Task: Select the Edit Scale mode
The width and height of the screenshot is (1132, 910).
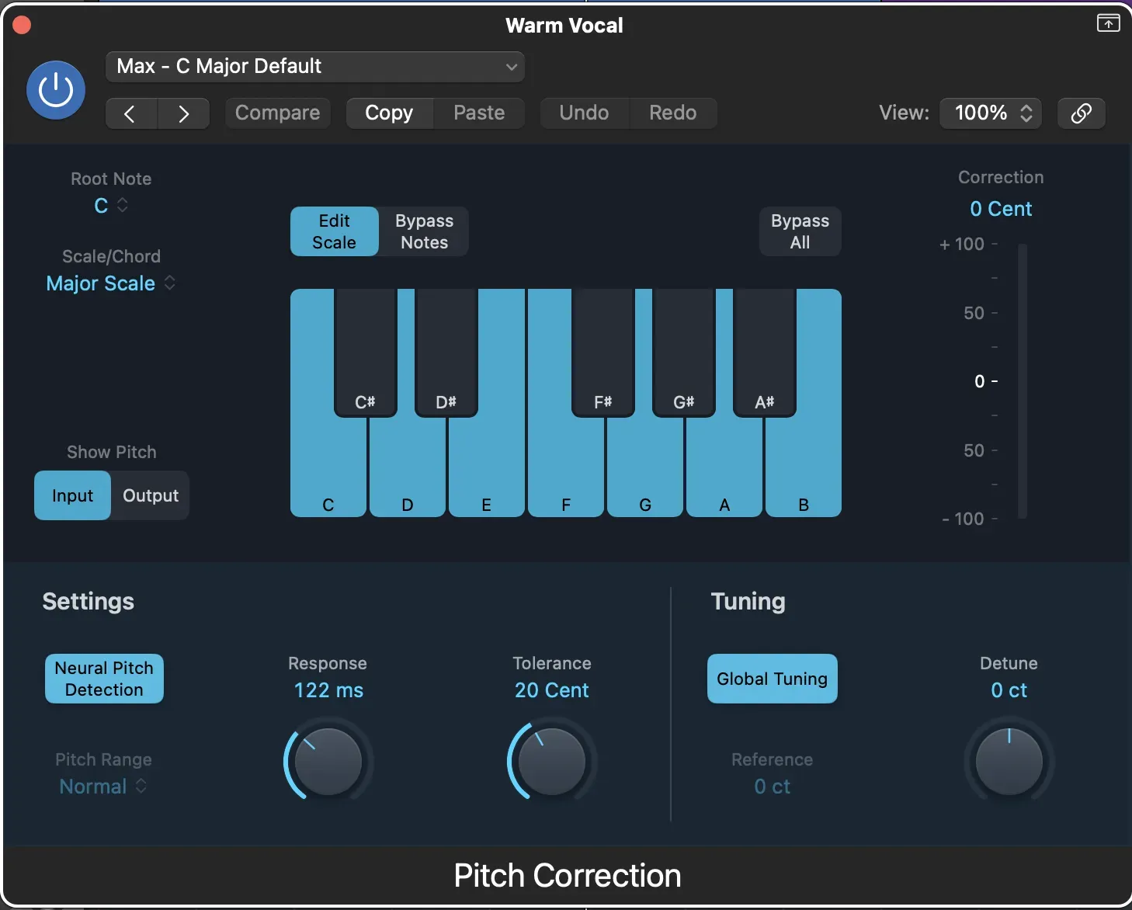Action: pyautogui.click(x=334, y=231)
